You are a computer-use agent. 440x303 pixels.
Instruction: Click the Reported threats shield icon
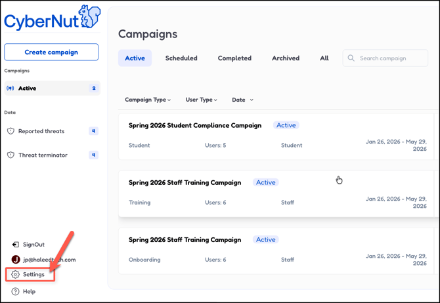pos(11,131)
